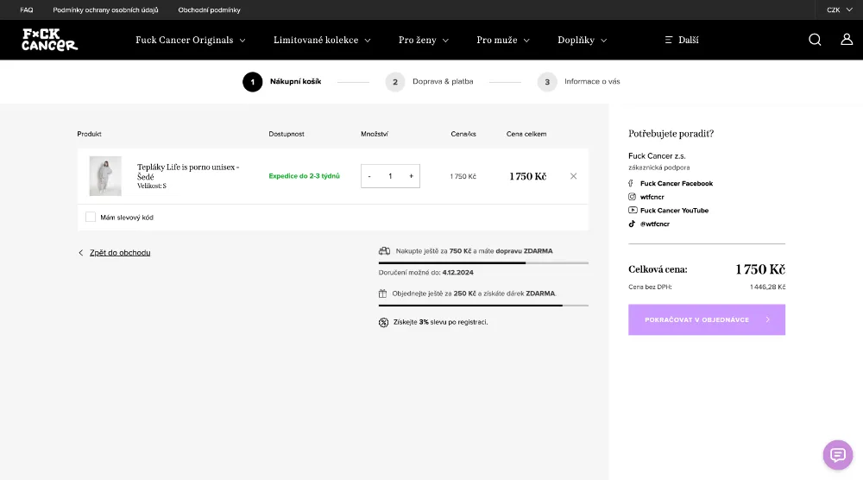Click the gift box icon
Screen dimensions: 863x480
click(382, 294)
